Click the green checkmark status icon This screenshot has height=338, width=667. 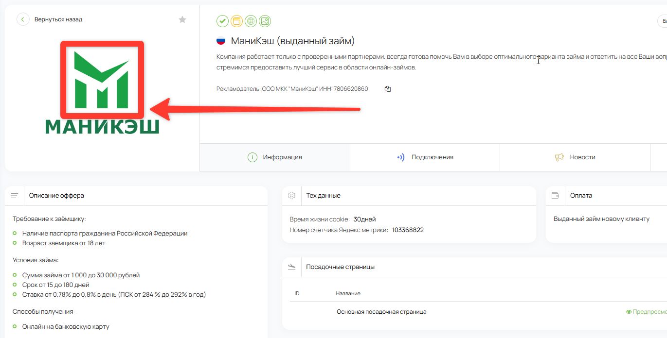tap(222, 21)
